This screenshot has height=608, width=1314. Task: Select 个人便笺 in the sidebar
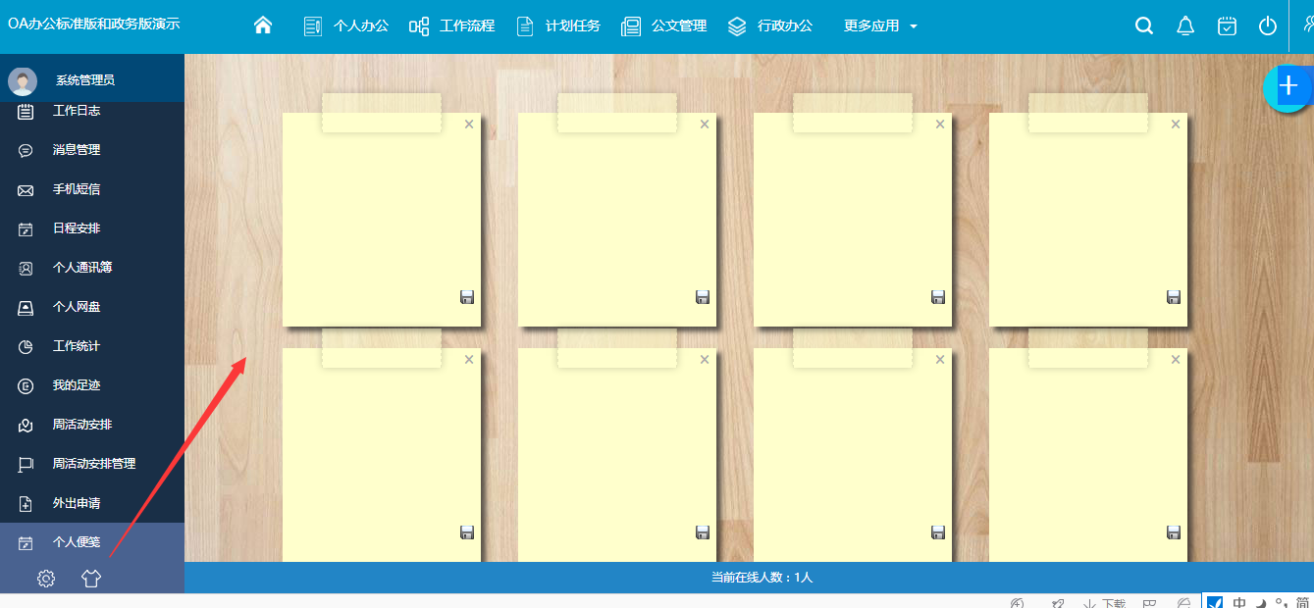92,542
